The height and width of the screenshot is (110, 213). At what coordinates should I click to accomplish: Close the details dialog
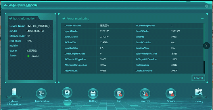207,6
